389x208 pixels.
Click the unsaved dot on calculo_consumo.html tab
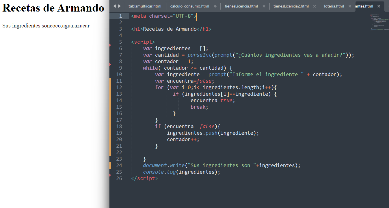(x=215, y=6)
